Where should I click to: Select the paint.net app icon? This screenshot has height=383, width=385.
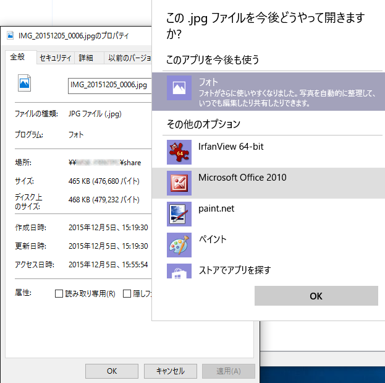click(x=179, y=214)
